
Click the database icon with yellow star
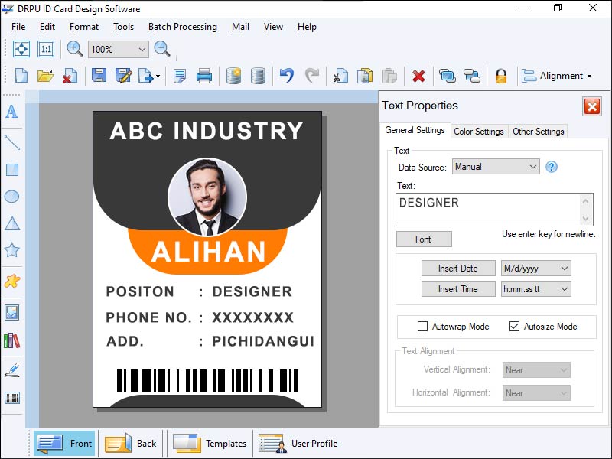click(x=233, y=76)
